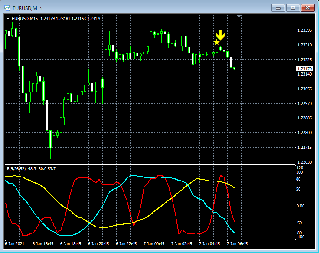
Task: Click the 7 Jan 00:45 time label
Action: pyautogui.click(x=153, y=244)
